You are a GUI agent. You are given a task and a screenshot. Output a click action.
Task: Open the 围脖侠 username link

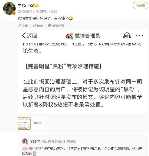(x=35, y=141)
